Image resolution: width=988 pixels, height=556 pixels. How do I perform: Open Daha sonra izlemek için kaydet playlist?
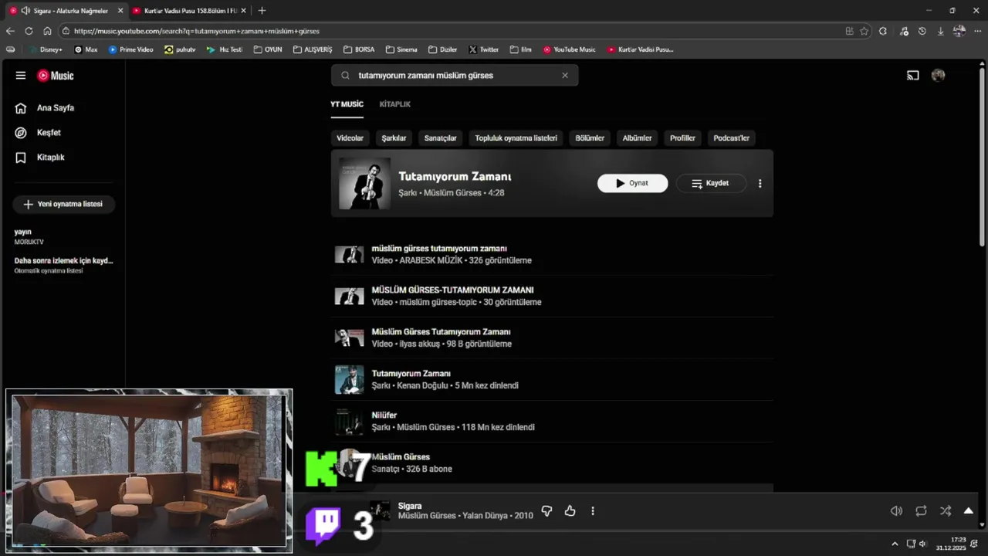click(63, 265)
